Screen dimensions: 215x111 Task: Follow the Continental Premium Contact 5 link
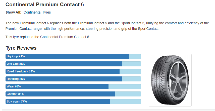click(65, 37)
